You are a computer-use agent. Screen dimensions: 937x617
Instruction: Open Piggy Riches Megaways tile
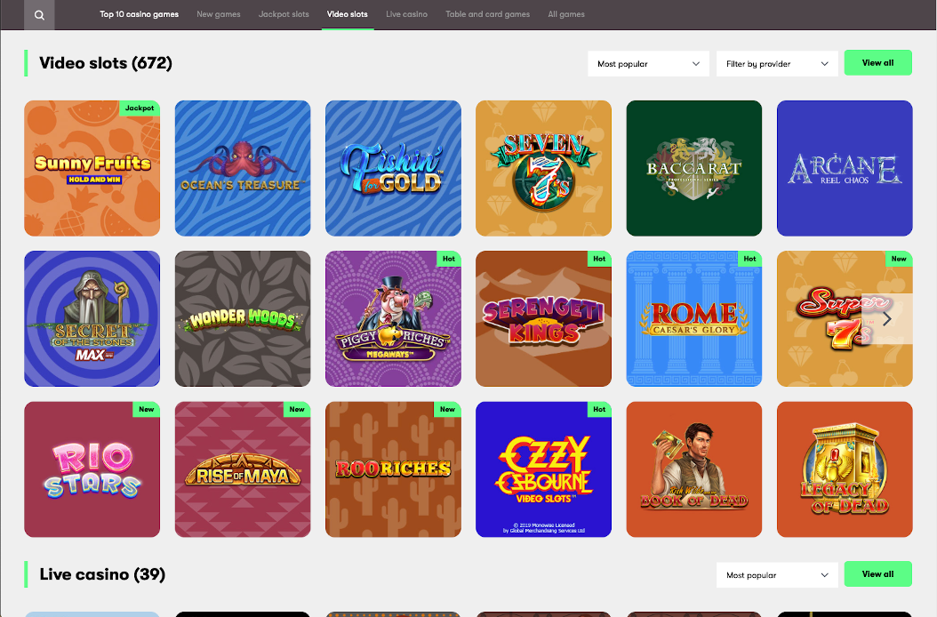tap(393, 318)
